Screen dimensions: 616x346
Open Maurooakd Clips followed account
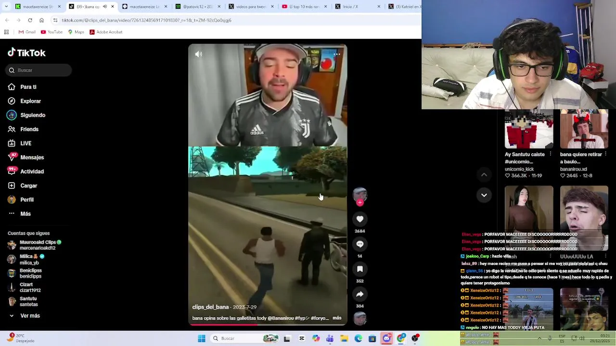click(x=35, y=245)
